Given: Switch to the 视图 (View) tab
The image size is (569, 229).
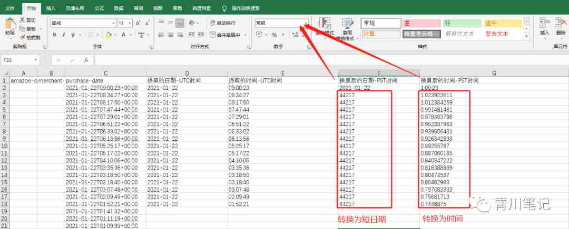Looking at the screenshot, I should tap(158, 8).
